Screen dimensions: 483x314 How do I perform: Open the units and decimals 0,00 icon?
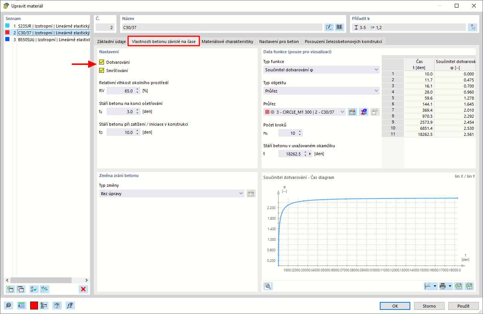(21, 306)
